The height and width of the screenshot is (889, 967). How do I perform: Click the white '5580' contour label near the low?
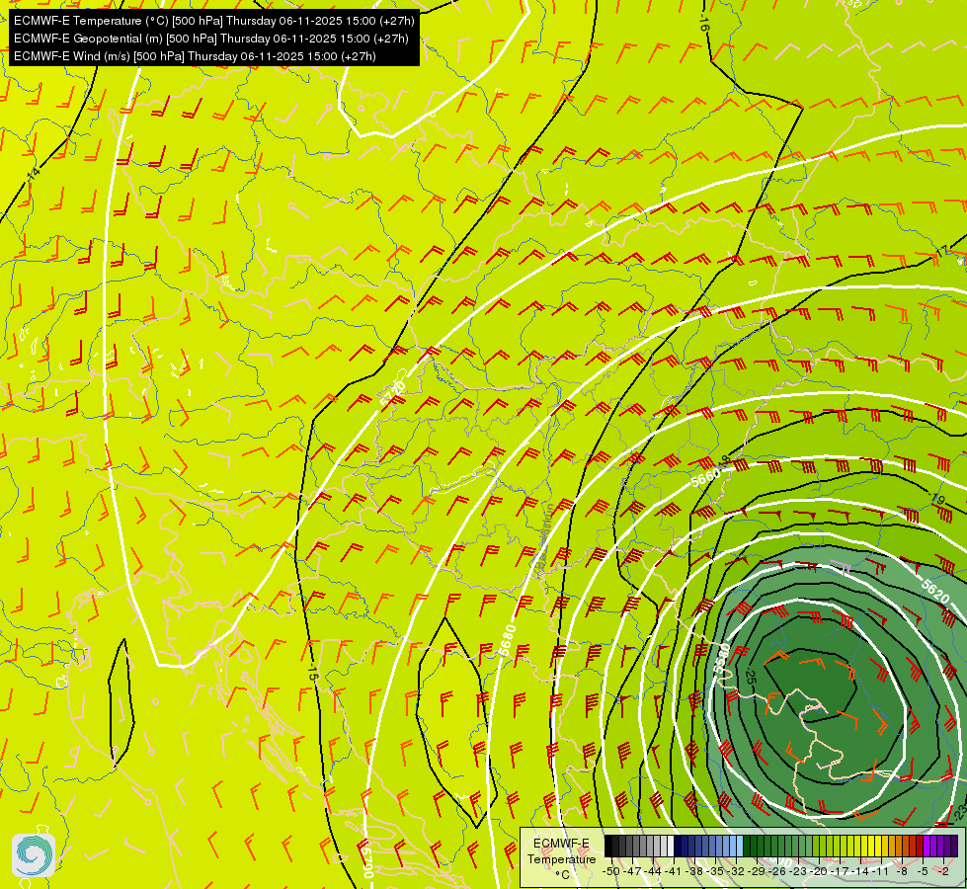coord(722,658)
